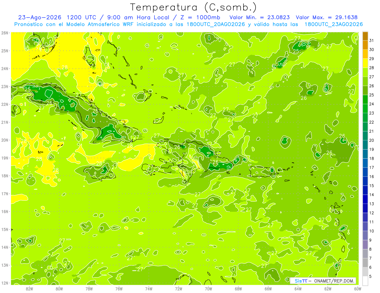This screenshot has height=293, width=380.
Task: Click the legend scale label 5
Action: (370, 276)
